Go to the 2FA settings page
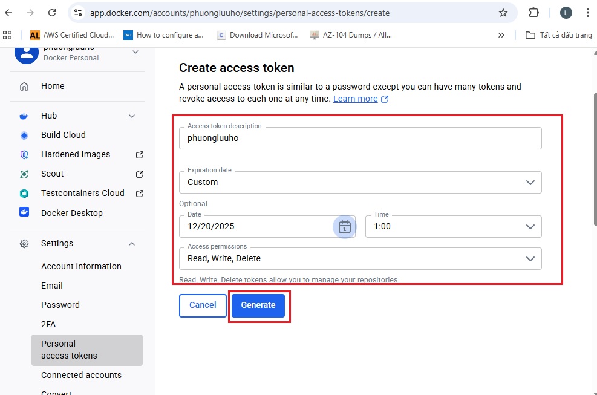This screenshot has width=597, height=395. pos(48,324)
